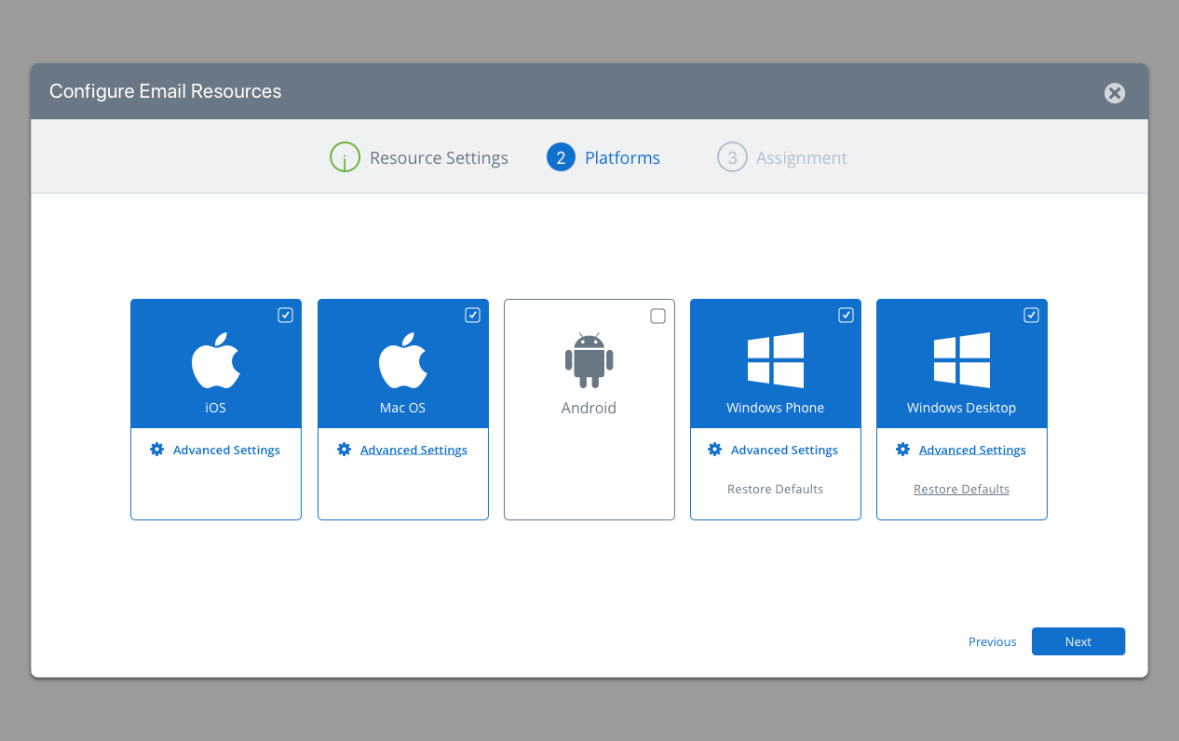1179x741 pixels.
Task: Click the green Resource Settings step circle
Action: (345, 157)
